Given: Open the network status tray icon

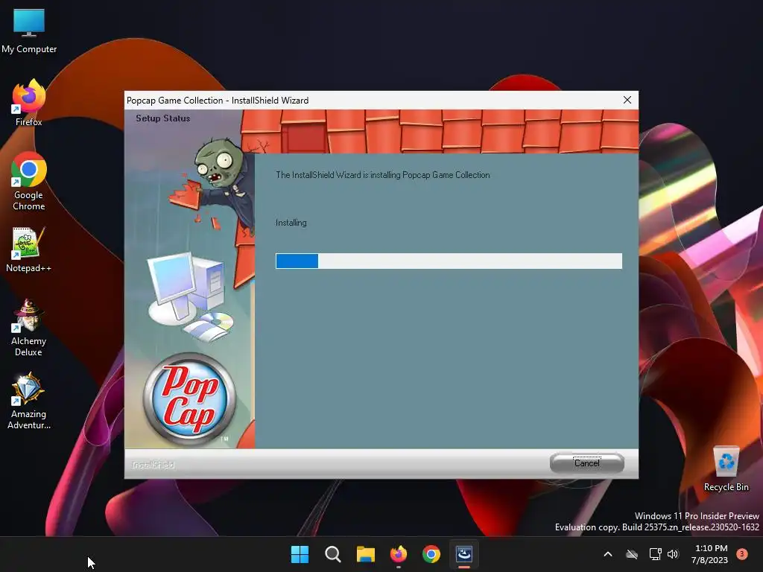Looking at the screenshot, I should point(655,554).
